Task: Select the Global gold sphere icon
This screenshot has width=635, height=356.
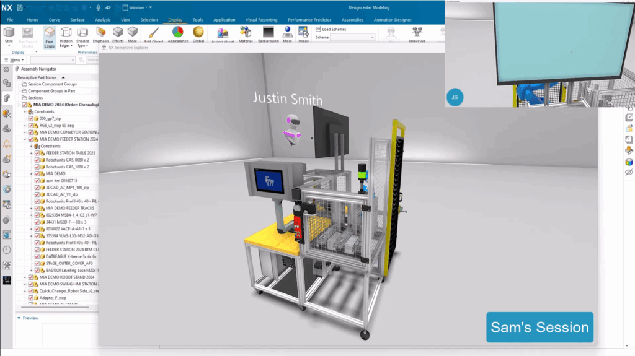Action: (198, 35)
